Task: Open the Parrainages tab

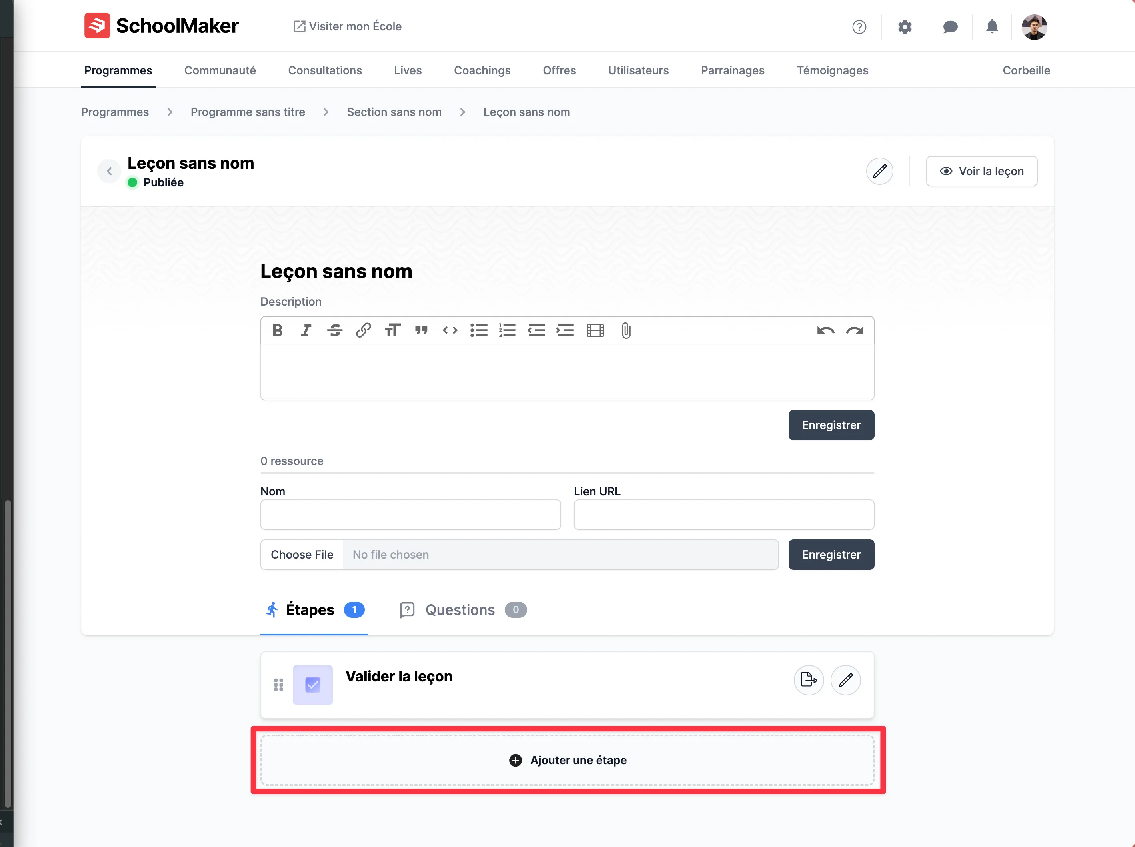Action: pos(733,70)
